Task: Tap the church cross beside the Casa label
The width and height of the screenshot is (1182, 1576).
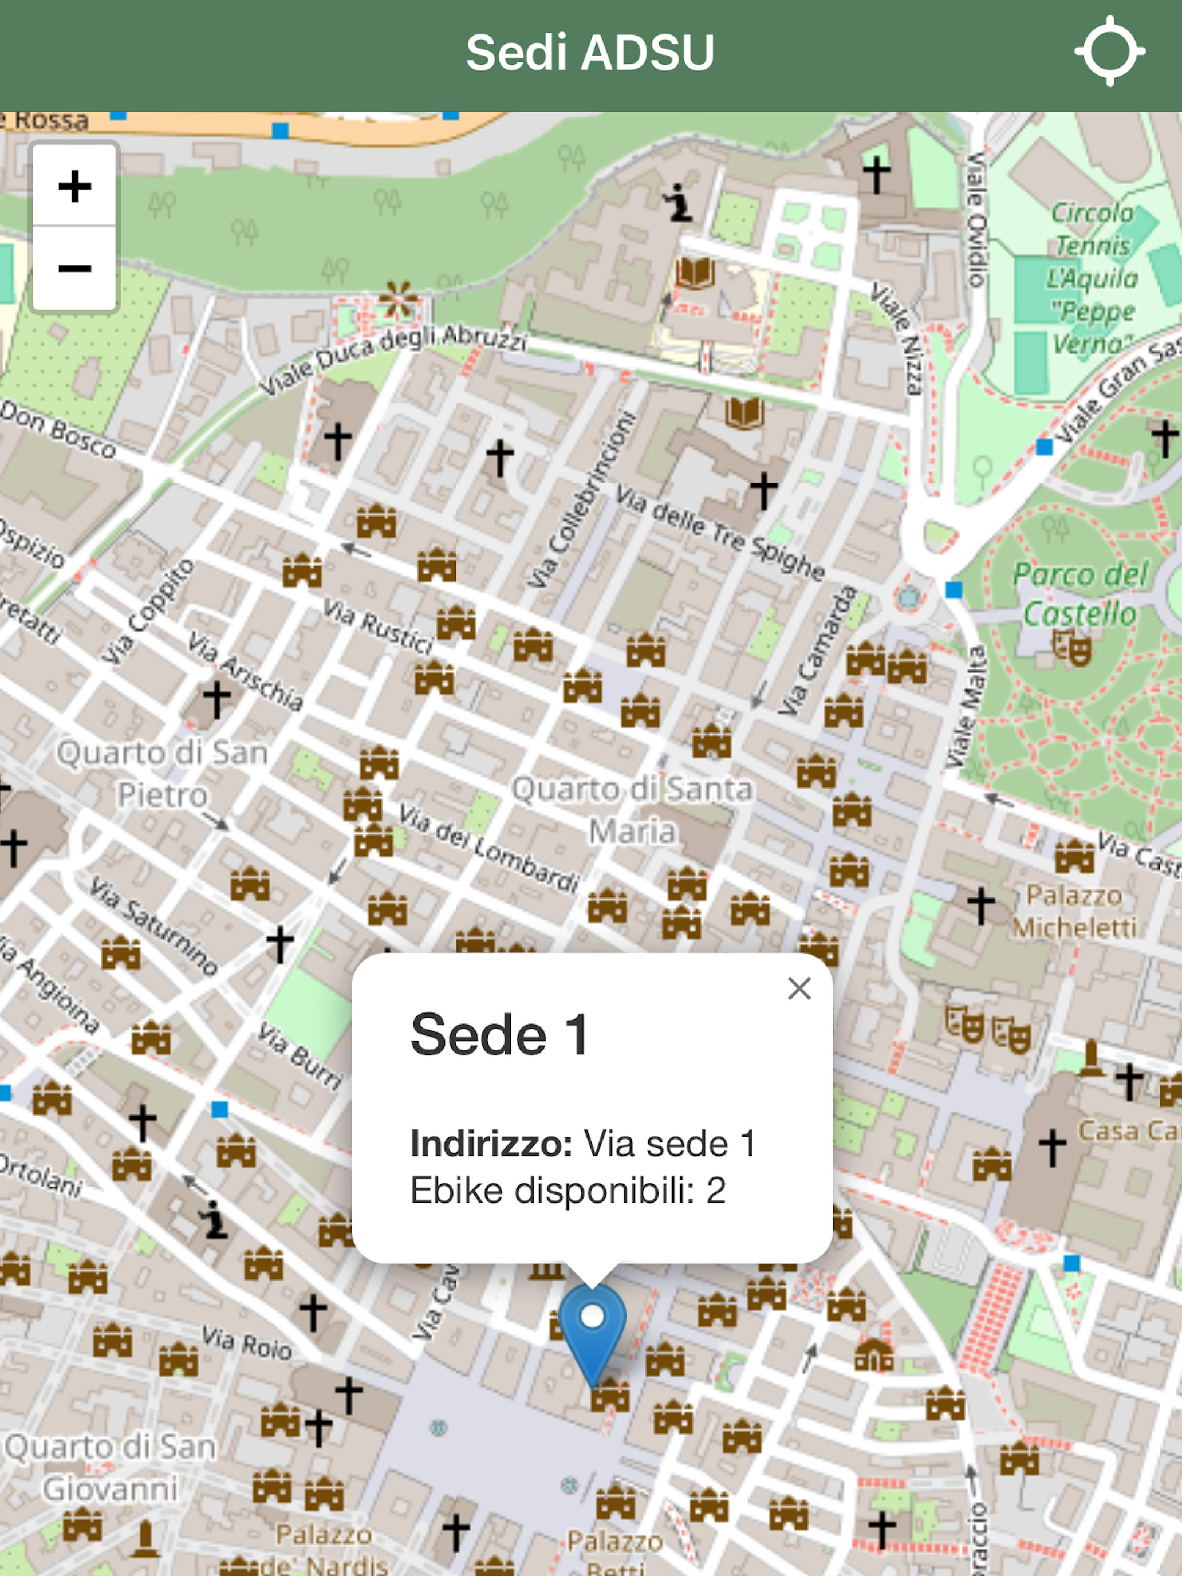Action: point(1053,1149)
